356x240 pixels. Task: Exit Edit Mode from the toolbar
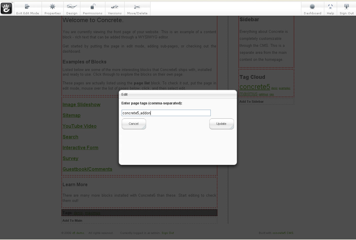point(28,9)
